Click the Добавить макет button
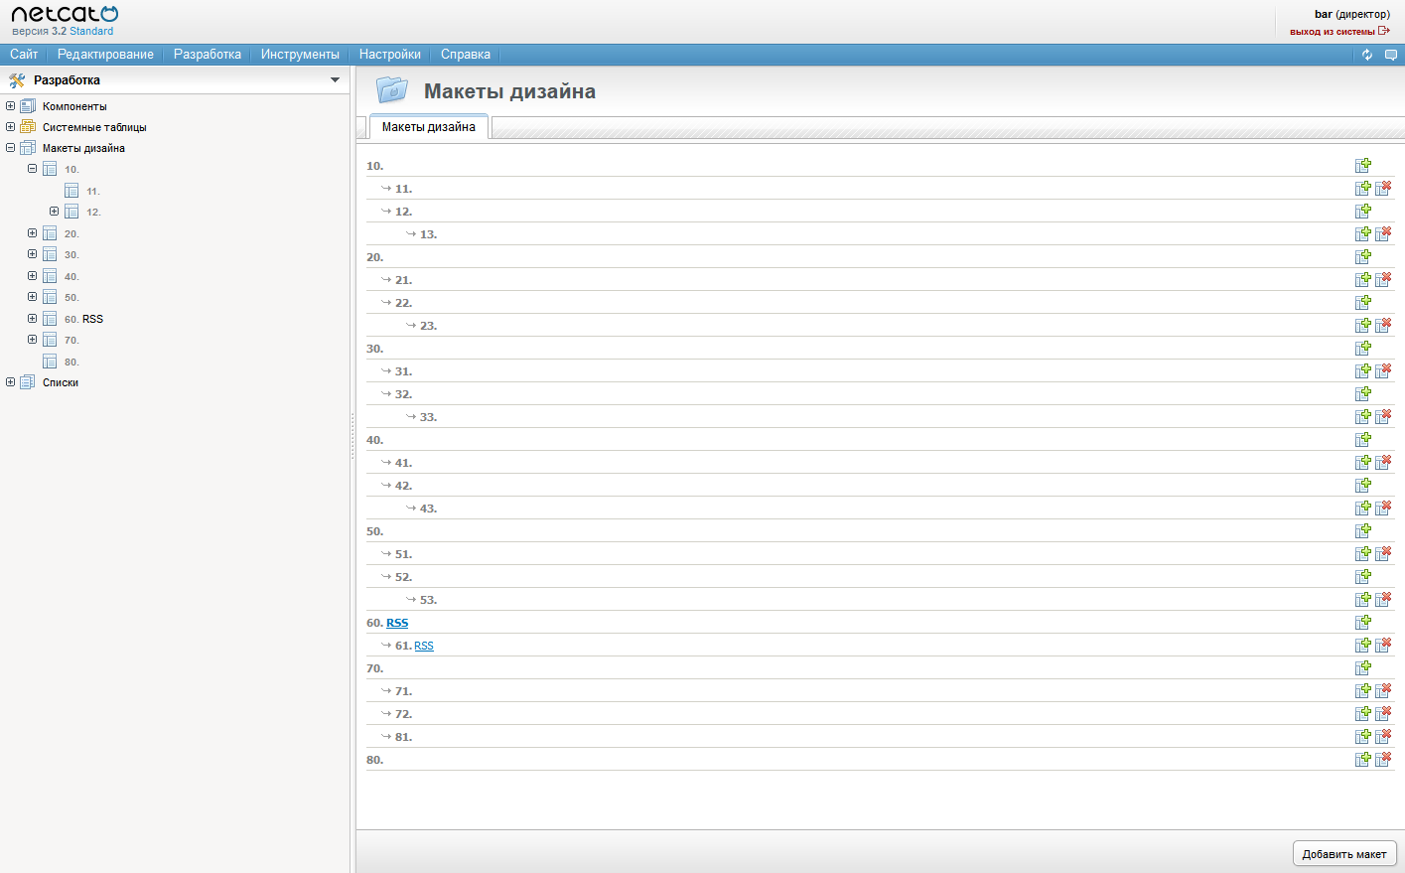The image size is (1405, 873). (1344, 854)
